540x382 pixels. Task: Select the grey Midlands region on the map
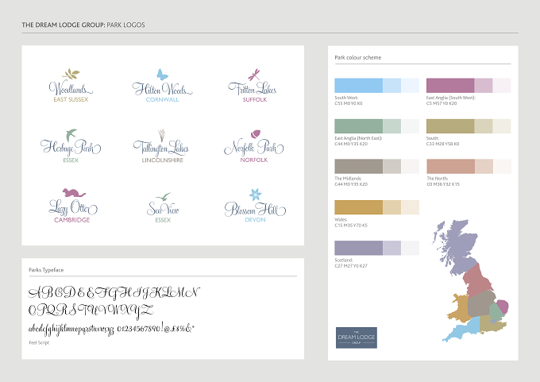(x=480, y=303)
